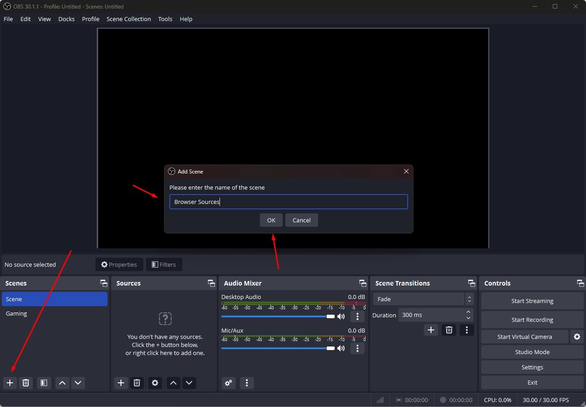Open the File menu
Viewport: 586px width, 407px height.
tap(8, 19)
